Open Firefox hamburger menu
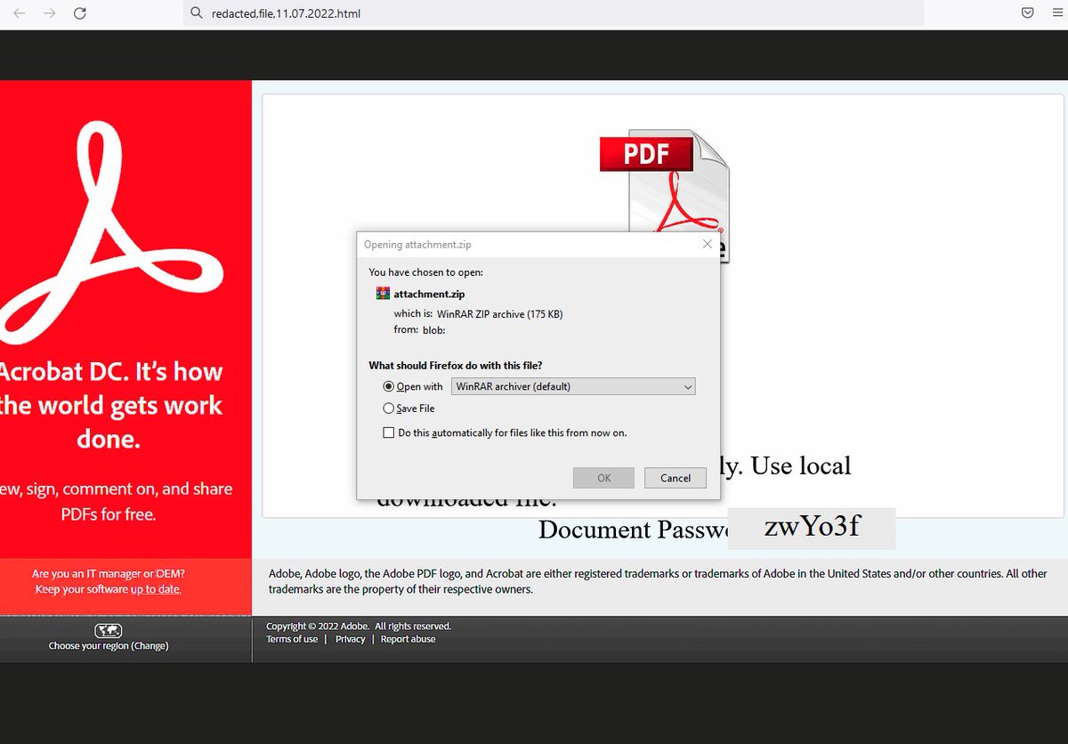This screenshot has height=744, width=1068. click(x=1056, y=13)
